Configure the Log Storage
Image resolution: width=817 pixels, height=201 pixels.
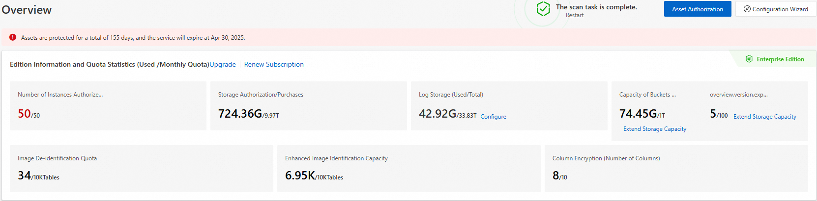pyautogui.click(x=493, y=117)
